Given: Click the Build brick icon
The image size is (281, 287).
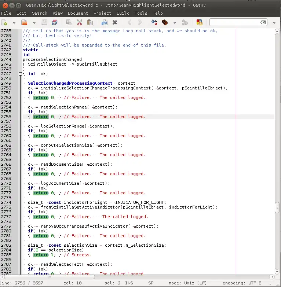Looking at the screenshot, I should 165,23.
